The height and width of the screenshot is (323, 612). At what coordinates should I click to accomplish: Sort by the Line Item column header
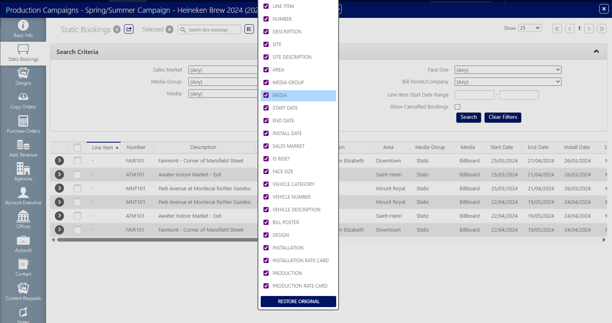[x=103, y=147]
